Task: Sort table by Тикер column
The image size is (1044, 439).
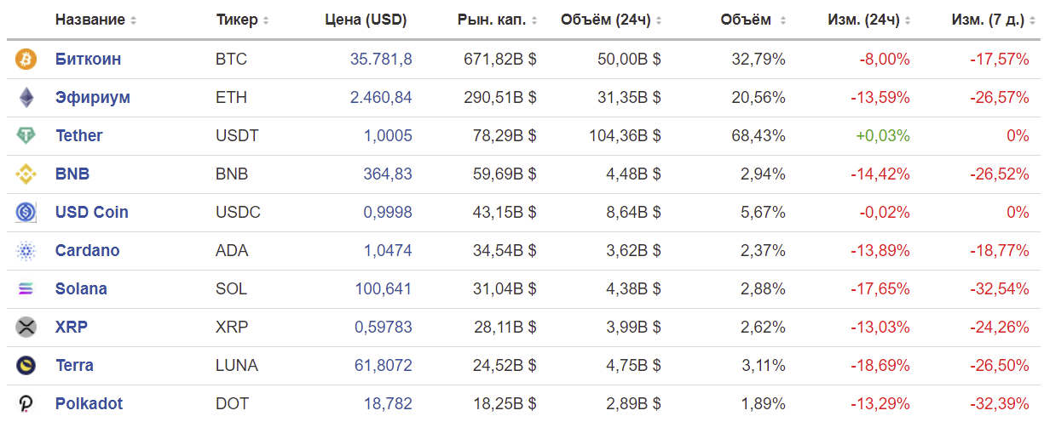Action: 243,20
